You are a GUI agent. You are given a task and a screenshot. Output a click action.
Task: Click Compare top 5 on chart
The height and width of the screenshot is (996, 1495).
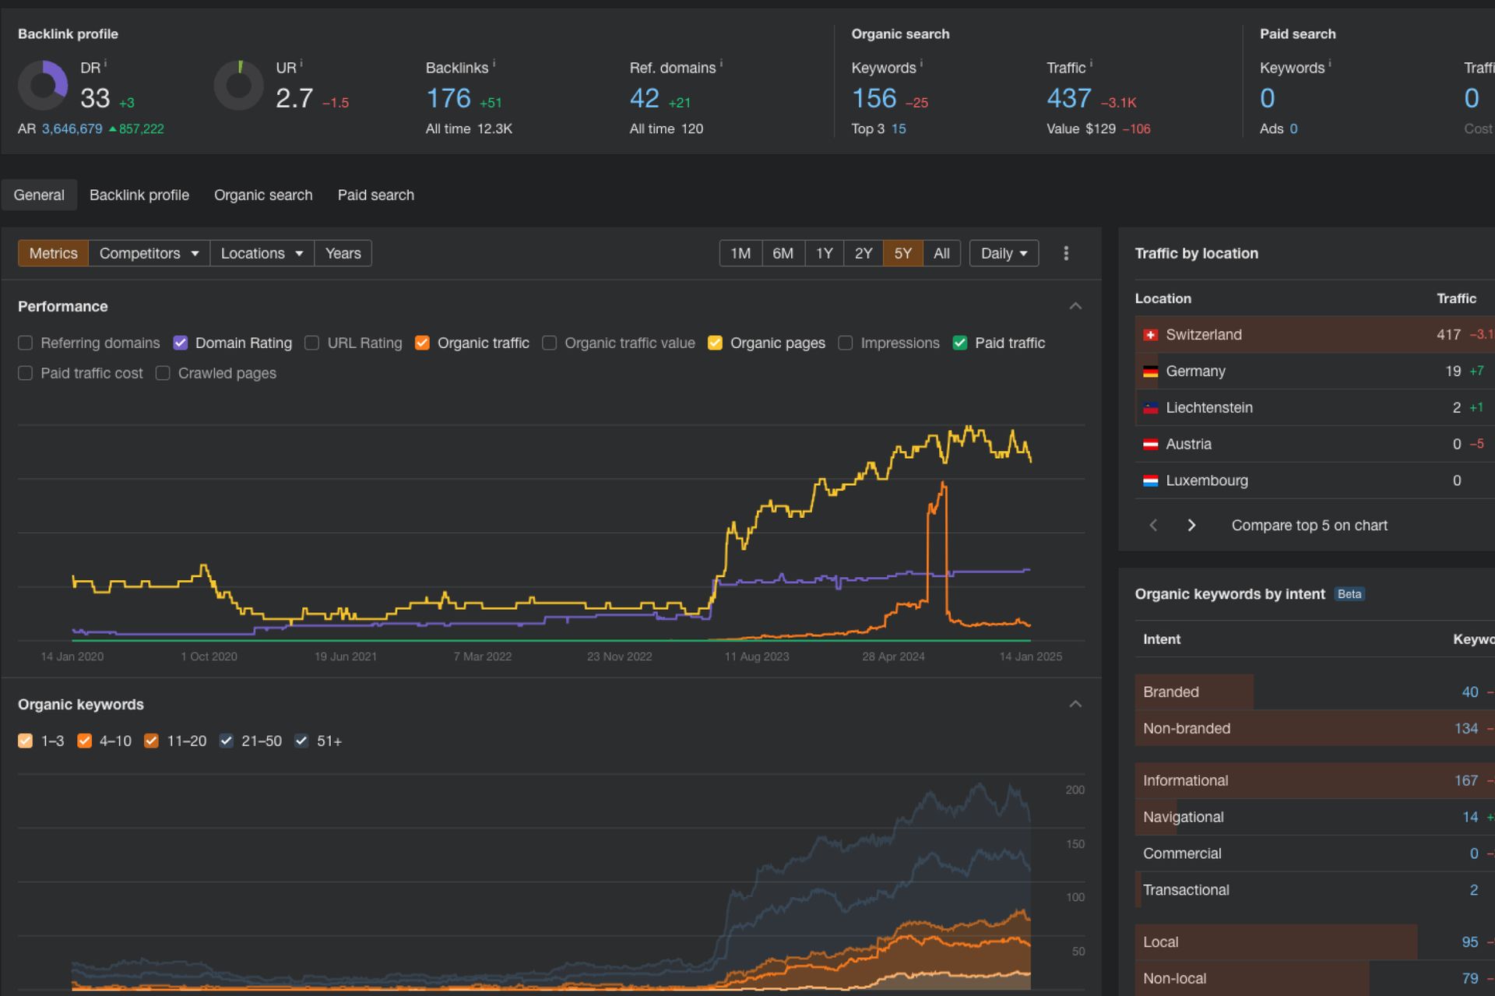tap(1309, 525)
